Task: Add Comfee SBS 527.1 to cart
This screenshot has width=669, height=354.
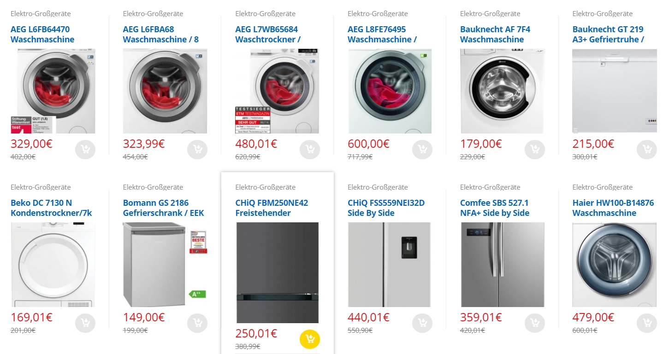Action: click(535, 323)
